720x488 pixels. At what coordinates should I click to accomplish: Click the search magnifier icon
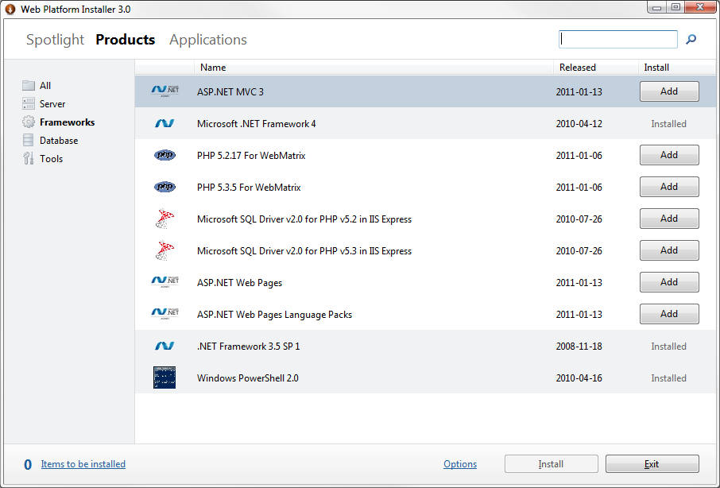pos(691,39)
